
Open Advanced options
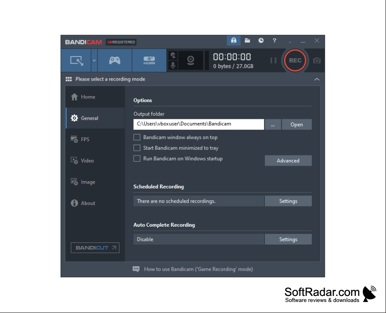point(288,160)
